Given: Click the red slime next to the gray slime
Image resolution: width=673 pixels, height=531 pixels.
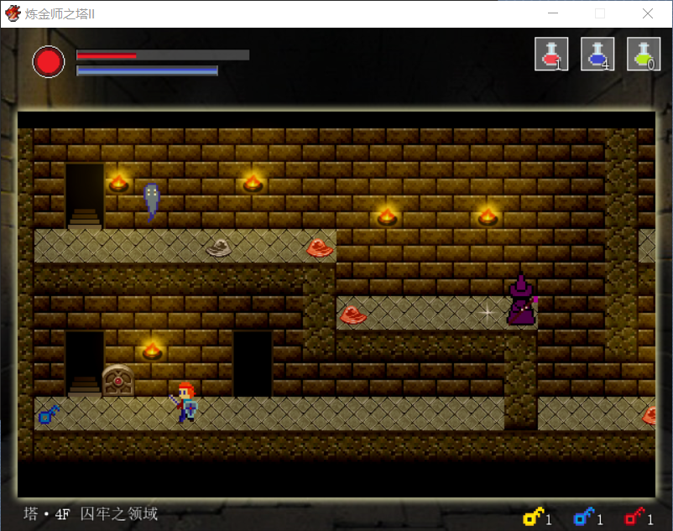Looking at the screenshot, I should point(320,247).
